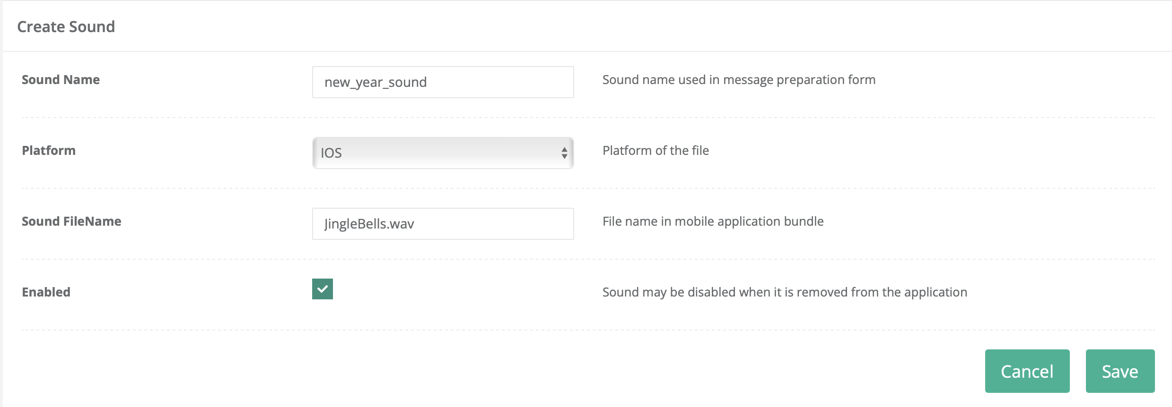The width and height of the screenshot is (1172, 407).
Task: Select the IOS value in Platform selector
Action: (x=331, y=153)
